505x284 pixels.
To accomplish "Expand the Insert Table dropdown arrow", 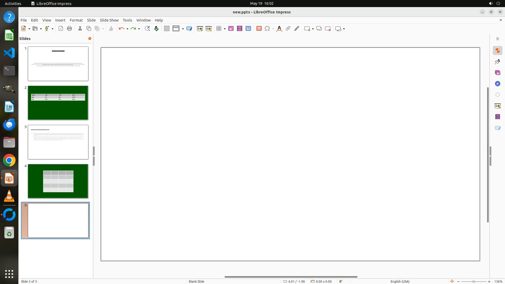I will click(x=225, y=29).
